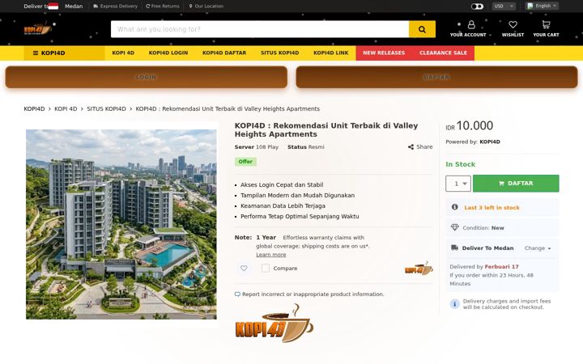Select the CLEARANCE SALE menu tab
This screenshot has height=364, width=583.
(443, 53)
